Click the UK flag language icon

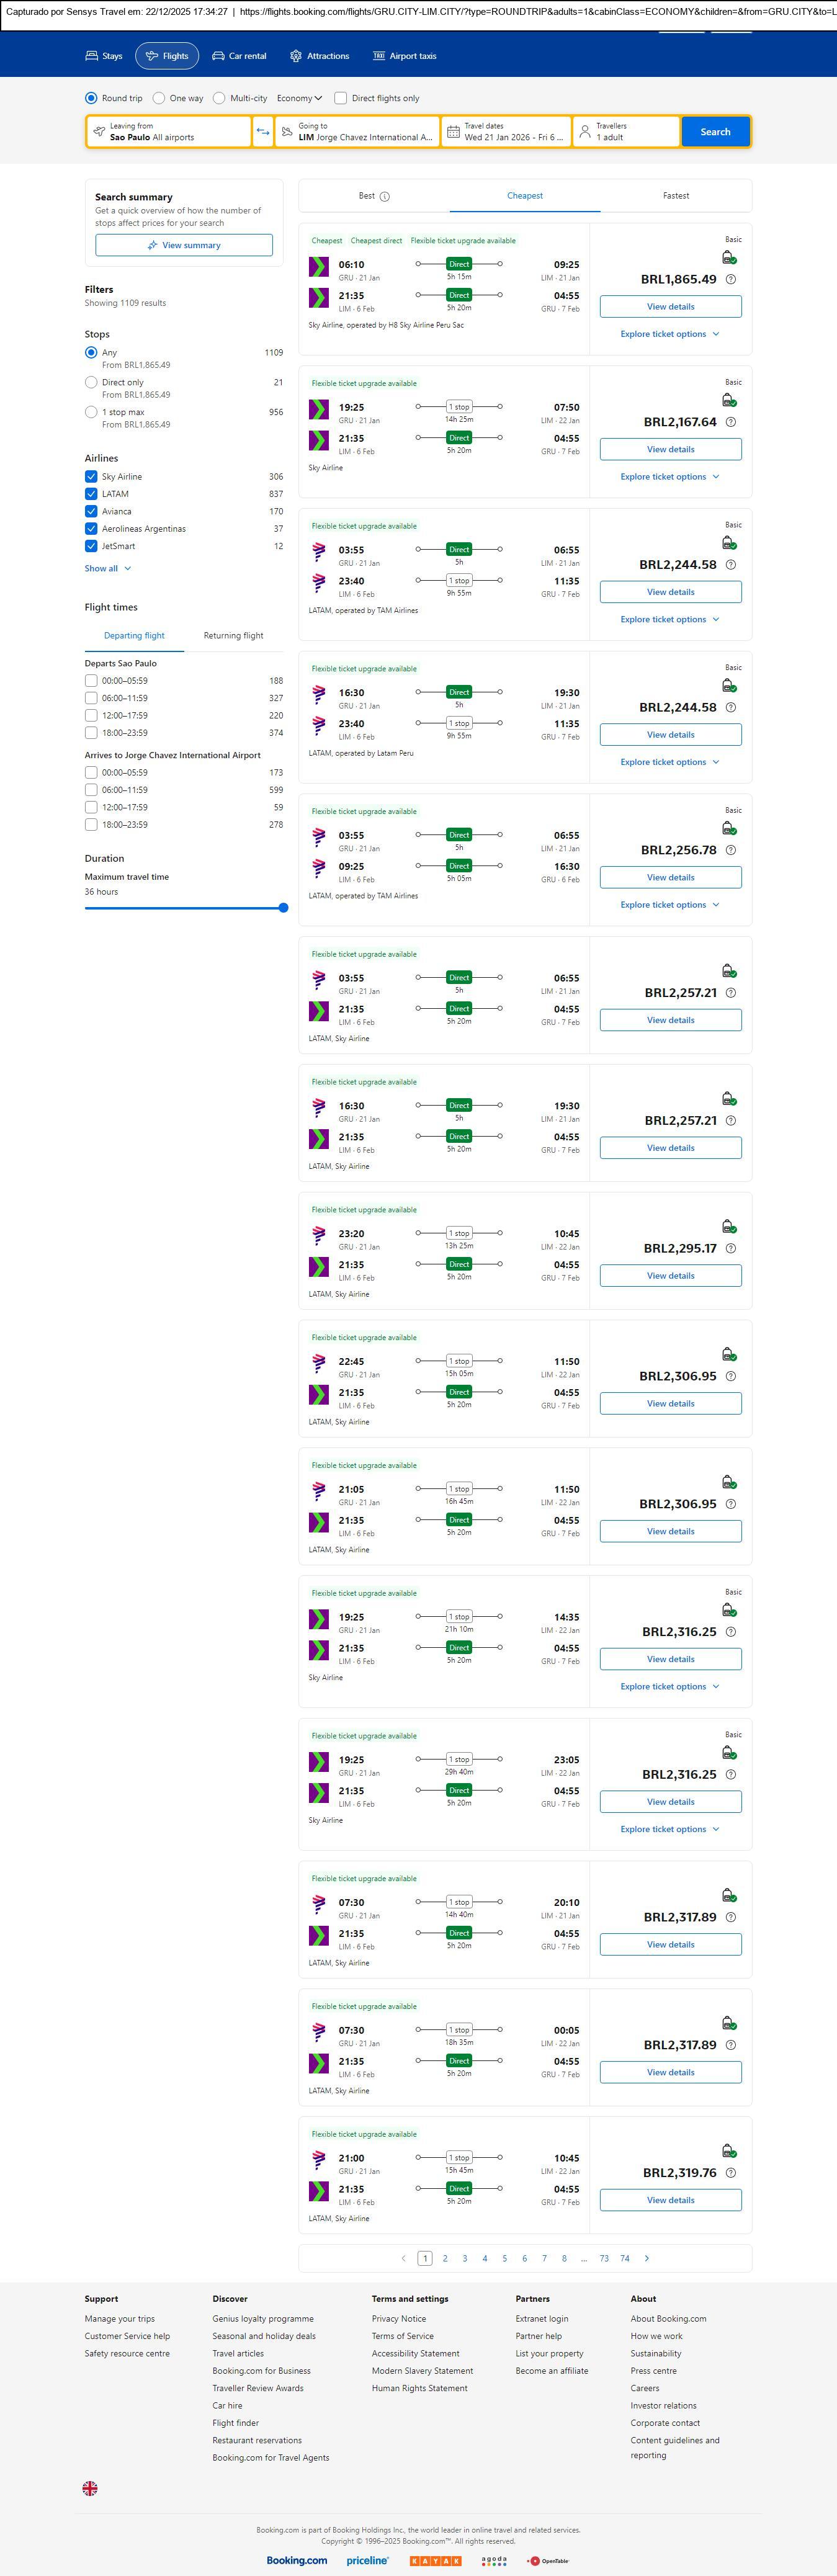pyautogui.click(x=90, y=2488)
